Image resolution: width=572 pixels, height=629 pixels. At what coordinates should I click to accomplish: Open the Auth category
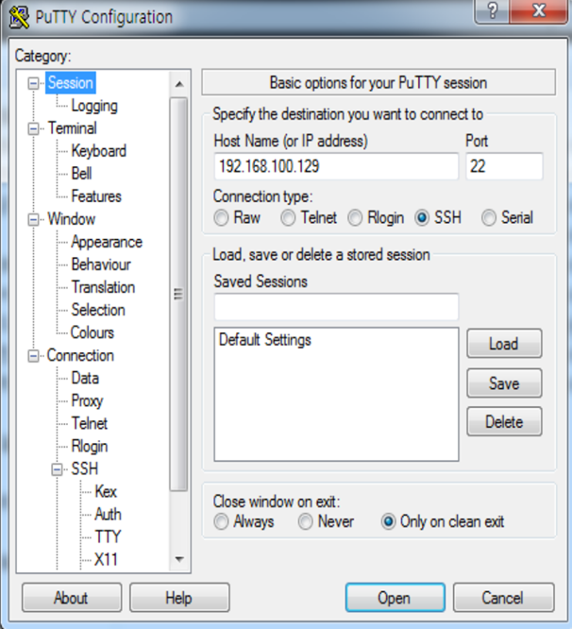pos(108,515)
